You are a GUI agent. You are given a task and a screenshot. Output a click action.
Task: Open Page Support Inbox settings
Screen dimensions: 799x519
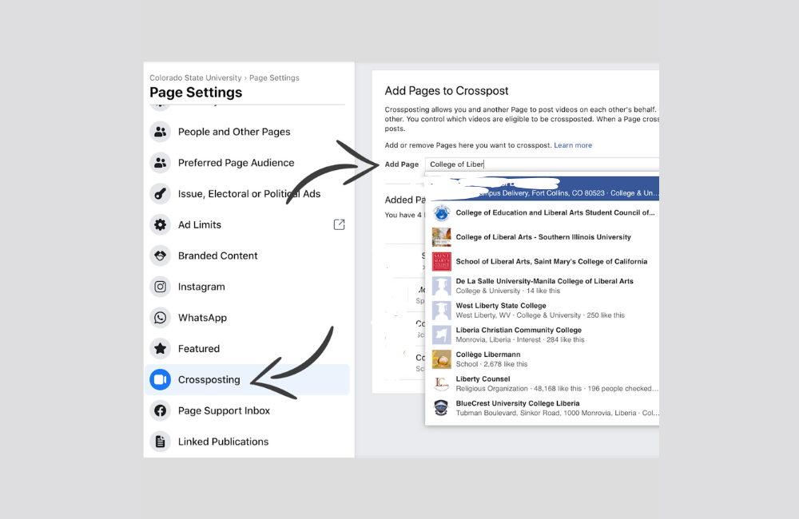click(x=224, y=410)
